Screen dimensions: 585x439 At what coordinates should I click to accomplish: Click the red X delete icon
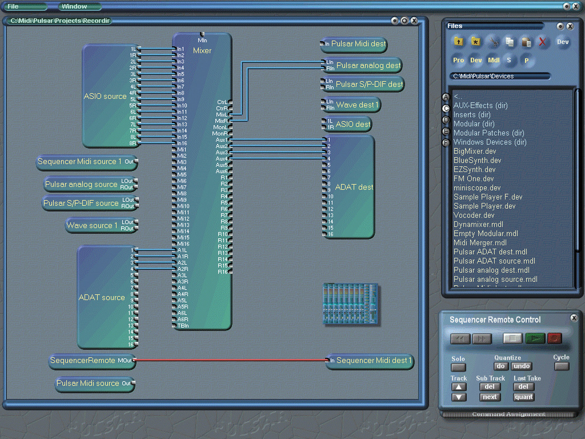point(542,42)
